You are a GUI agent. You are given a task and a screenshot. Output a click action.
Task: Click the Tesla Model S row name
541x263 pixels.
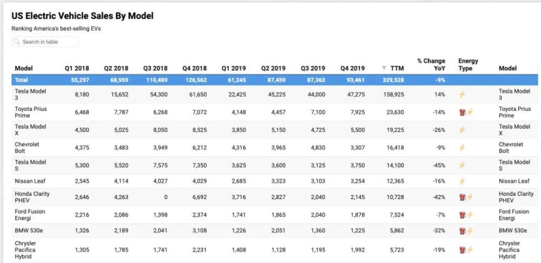pos(30,165)
